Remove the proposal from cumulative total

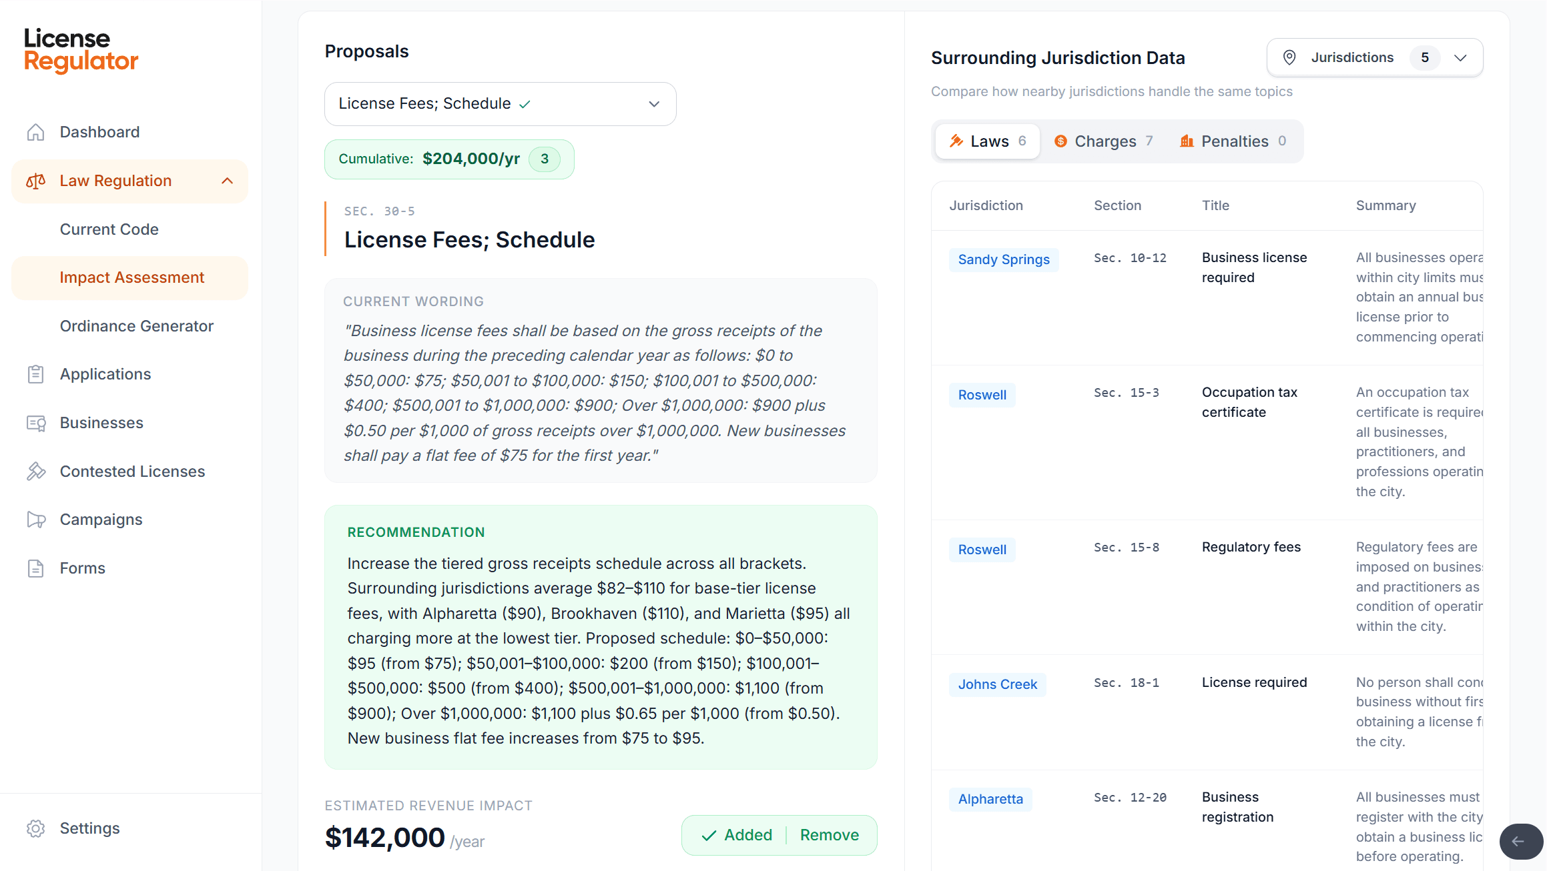(x=829, y=835)
